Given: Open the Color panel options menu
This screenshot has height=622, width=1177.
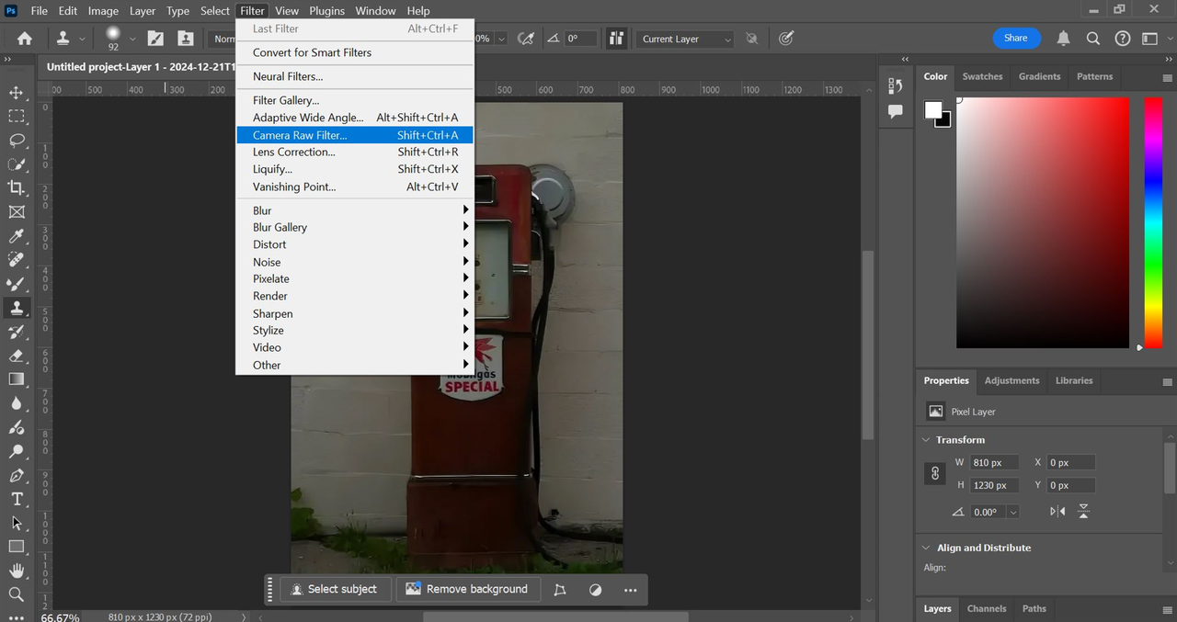Looking at the screenshot, I should pyautogui.click(x=1168, y=77).
